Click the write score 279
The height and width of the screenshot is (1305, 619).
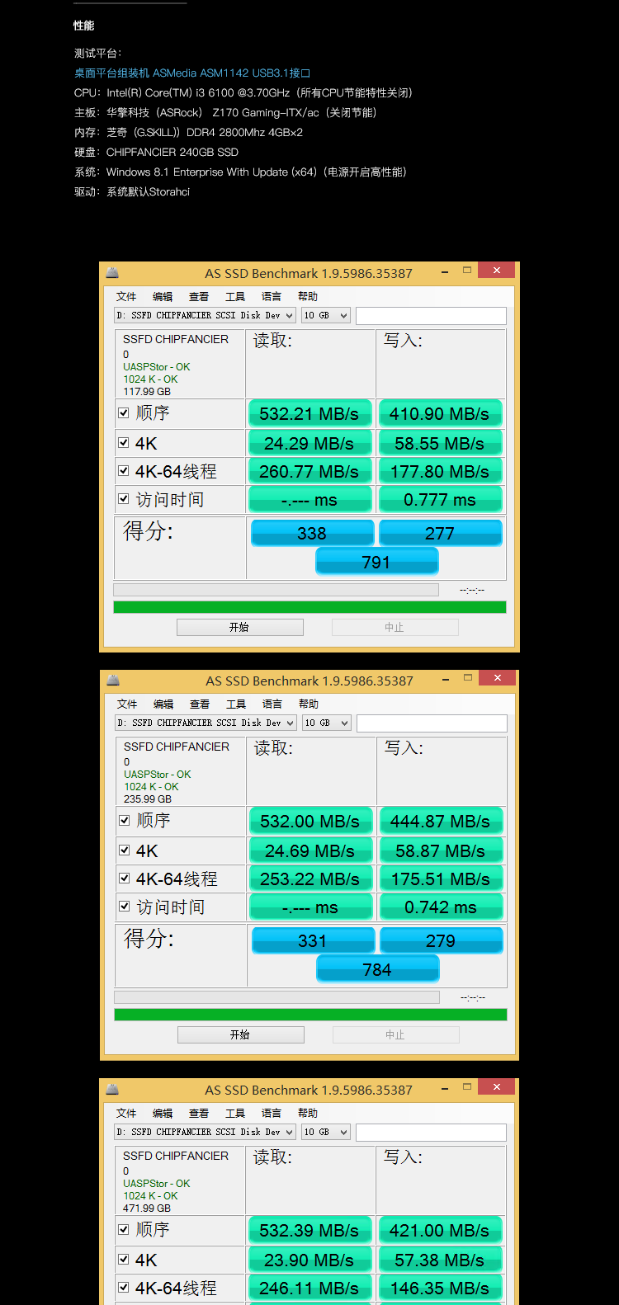click(441, 940)
